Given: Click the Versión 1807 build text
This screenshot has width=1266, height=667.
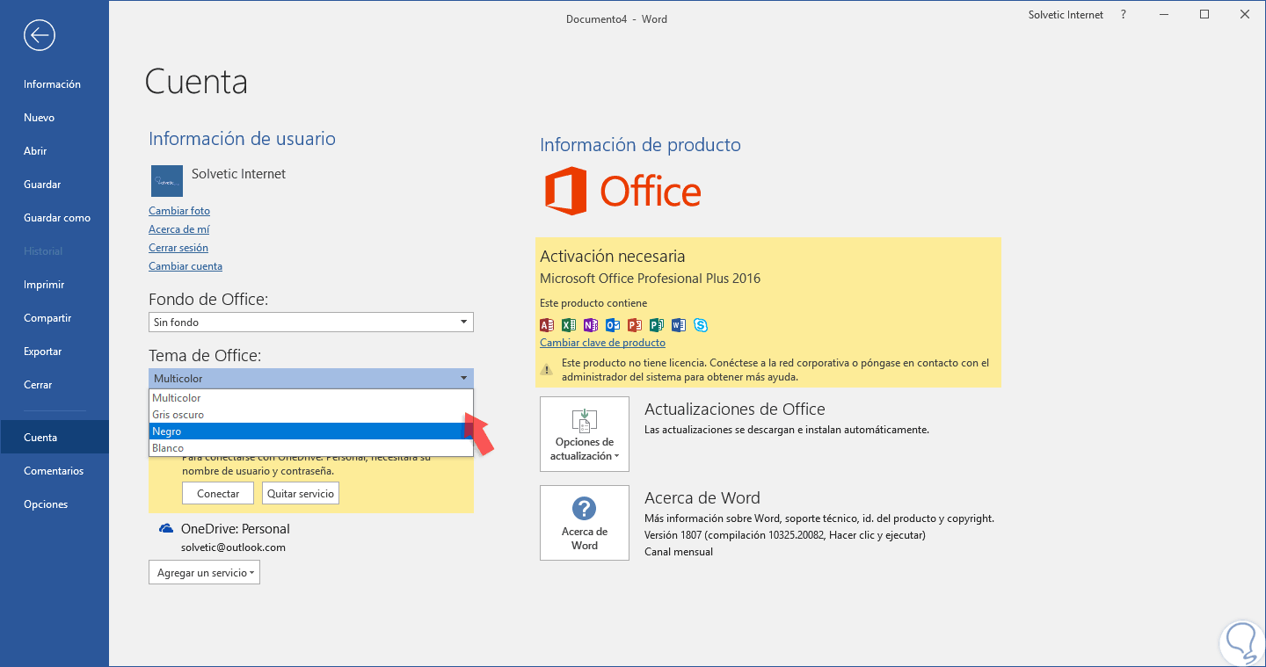Looking at the screenshot, I should tap(785, 534).
